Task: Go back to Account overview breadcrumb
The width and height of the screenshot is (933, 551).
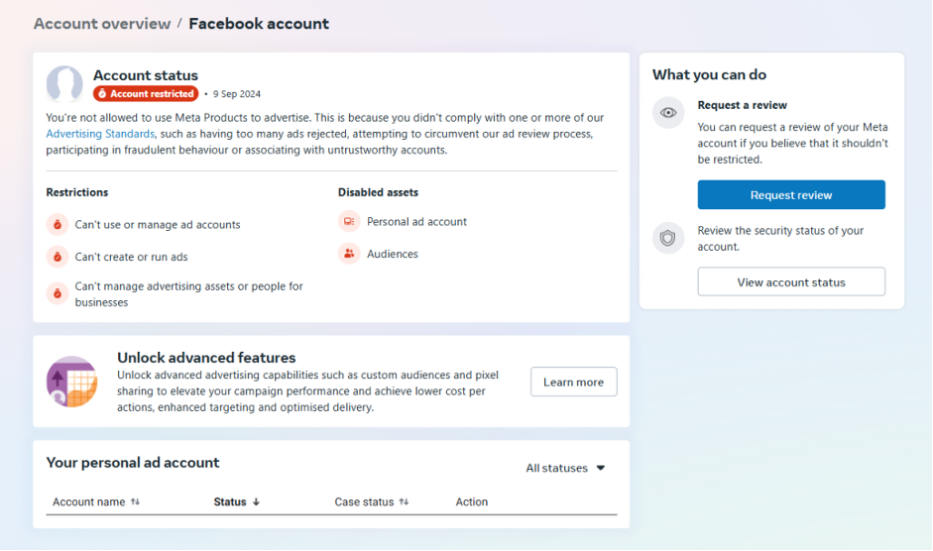Action: [x=102, y=23]
